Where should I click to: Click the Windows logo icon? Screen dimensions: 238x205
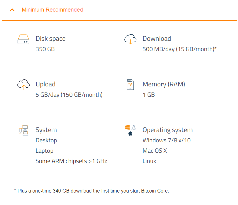click(127, 127)
